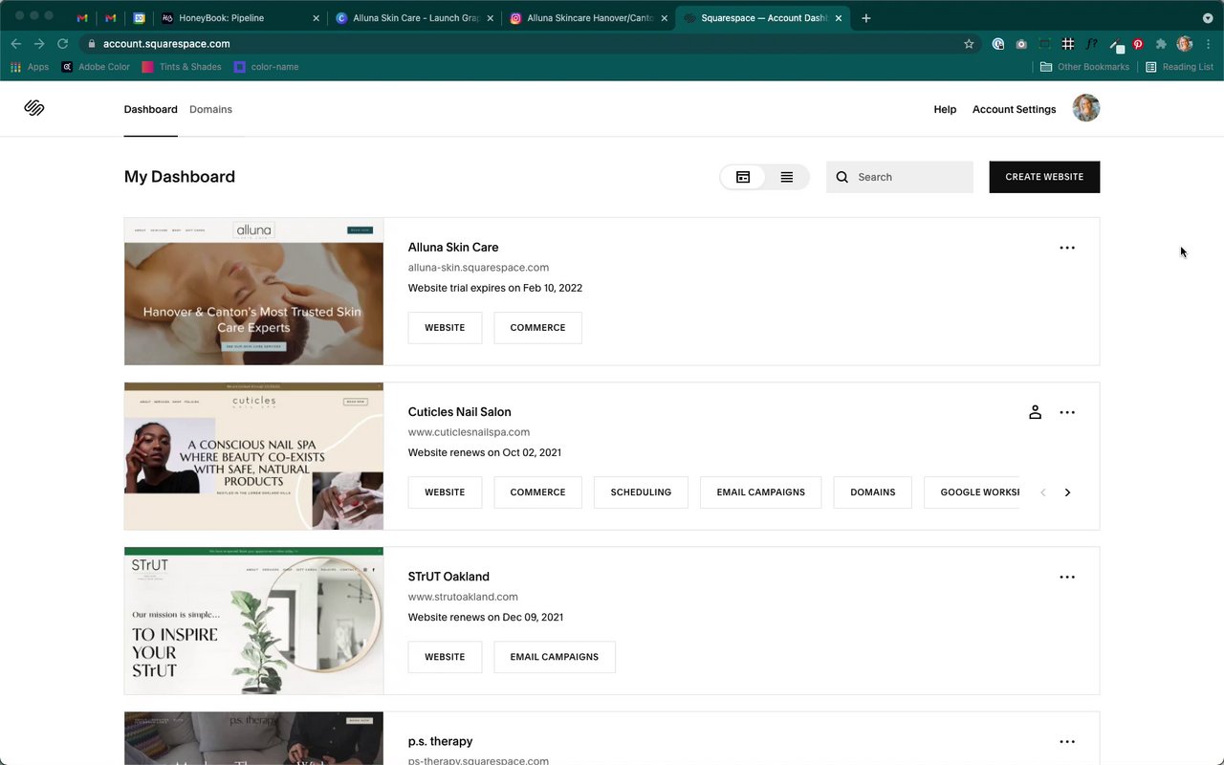Click 'Website renews on Dec 09, 2021' text
This screenshot has width=1224, height=765.
pyautogui.click(x=486, y=617)
